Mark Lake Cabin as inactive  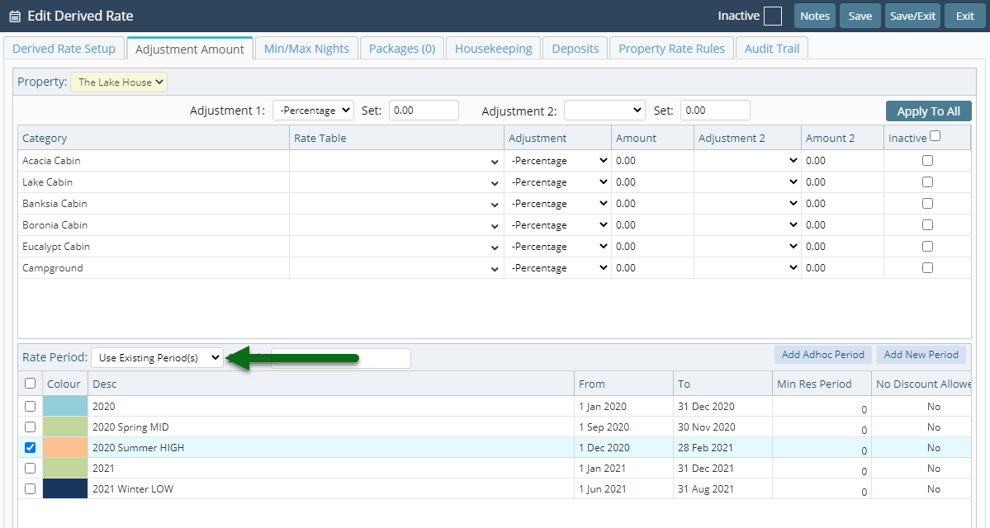[x=927, y=182]
